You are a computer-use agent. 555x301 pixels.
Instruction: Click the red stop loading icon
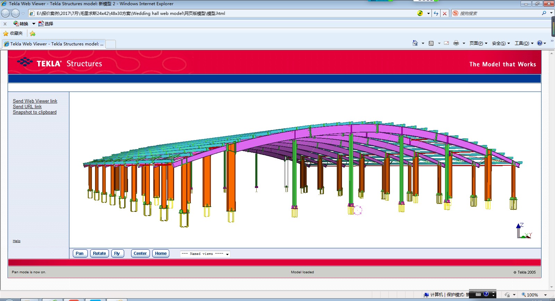(x=445, y=13)
